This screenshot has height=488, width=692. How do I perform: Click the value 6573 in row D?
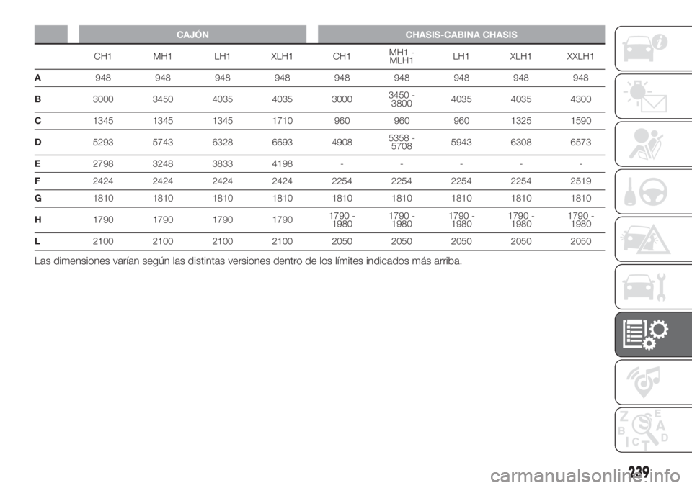click(580, 143)
